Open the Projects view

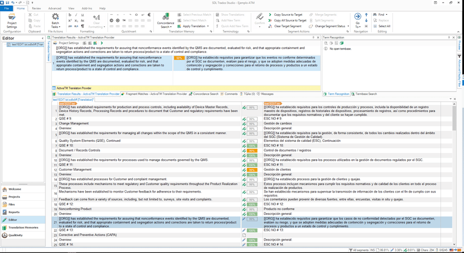(x=23, y=196)
